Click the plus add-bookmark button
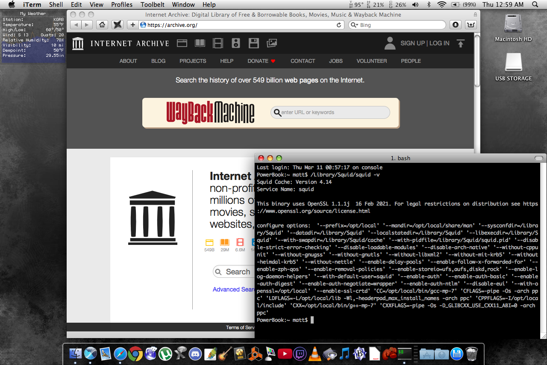The height and width of the screenshot is (365, 547). click(133, 25)
